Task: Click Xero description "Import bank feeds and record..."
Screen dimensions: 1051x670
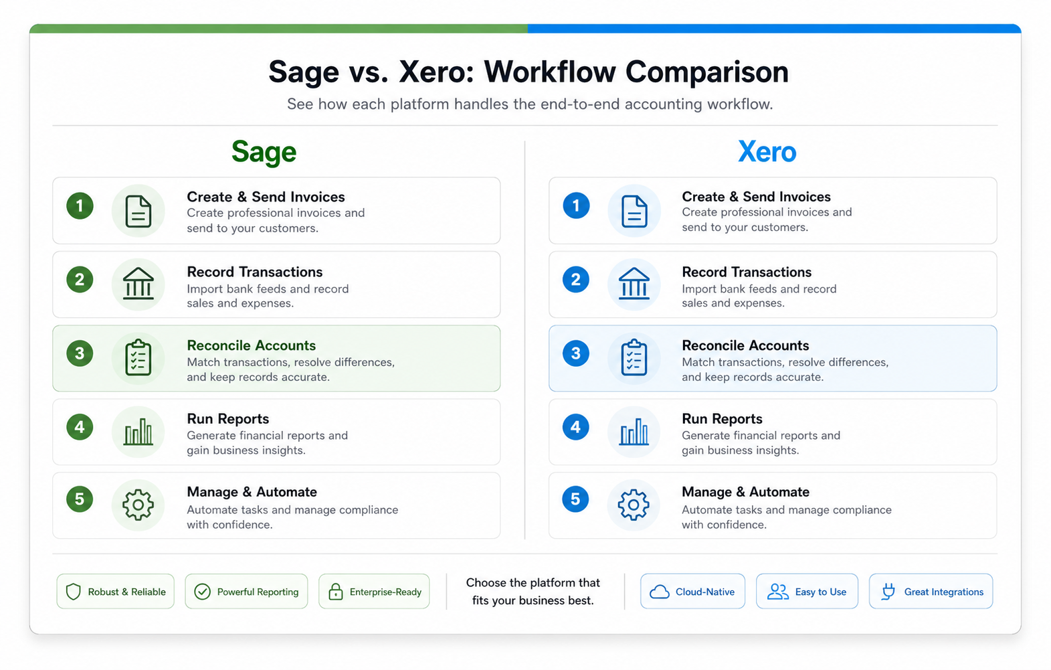Action: click(x=759, y=296)
